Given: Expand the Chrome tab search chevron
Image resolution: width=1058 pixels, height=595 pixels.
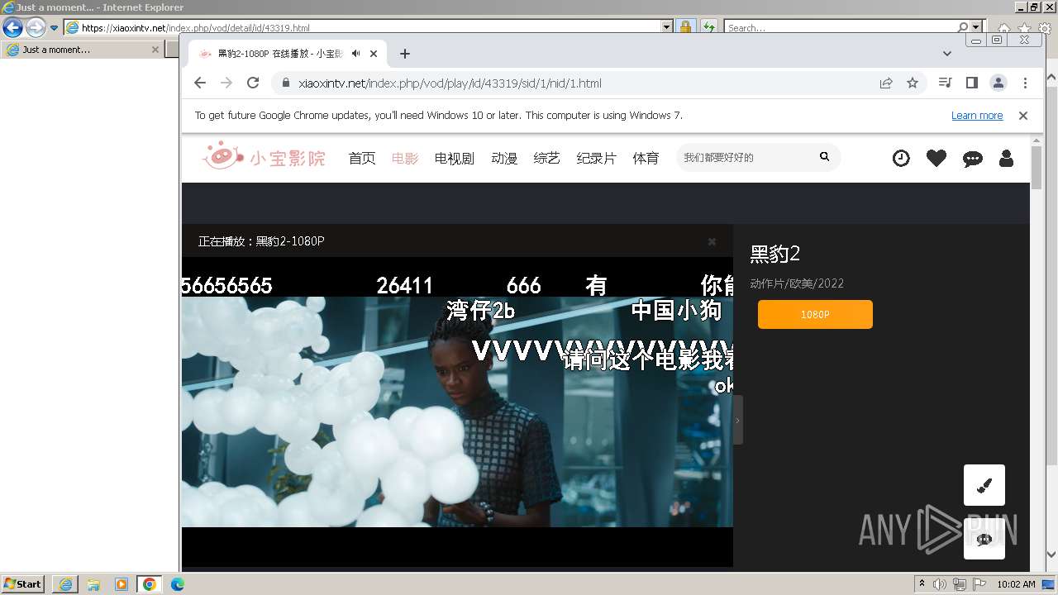Looking at the screenshot, I should coord(947,54).
